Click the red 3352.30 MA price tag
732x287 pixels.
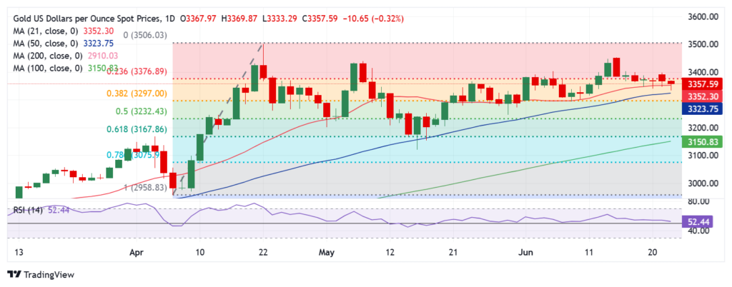(703, 96)
